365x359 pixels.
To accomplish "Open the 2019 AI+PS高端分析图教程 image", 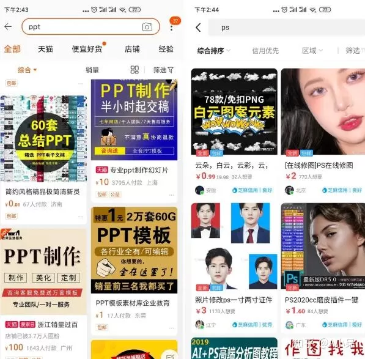I will (x=234, y=348).
